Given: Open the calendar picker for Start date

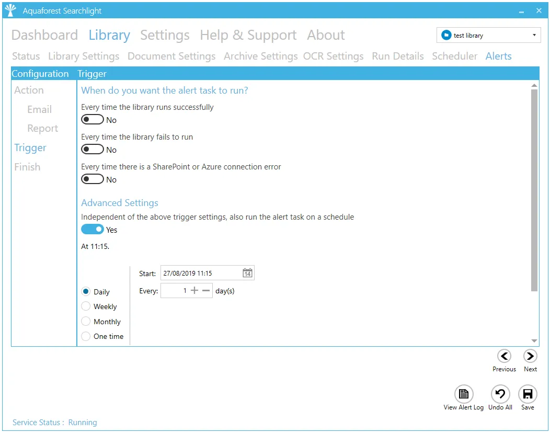Looking at the screenshot, I should (x=247, y=273).
